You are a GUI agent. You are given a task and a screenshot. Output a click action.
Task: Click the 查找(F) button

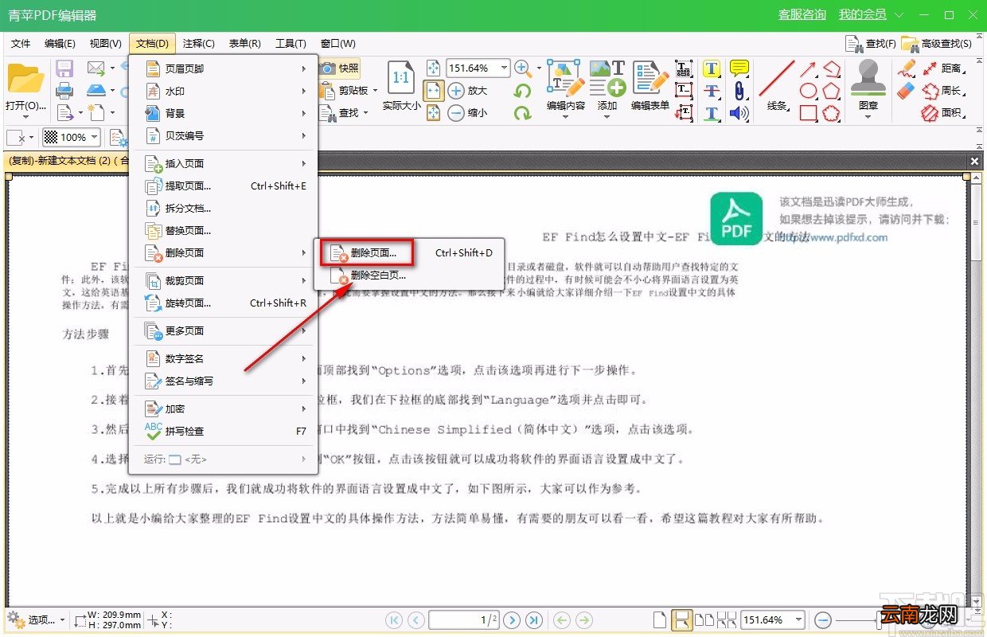(x=871, y=44)
